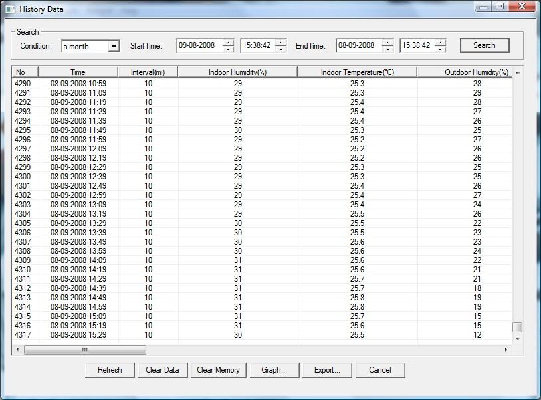Sort by the Indoor Humidity(%) column header

237,72
